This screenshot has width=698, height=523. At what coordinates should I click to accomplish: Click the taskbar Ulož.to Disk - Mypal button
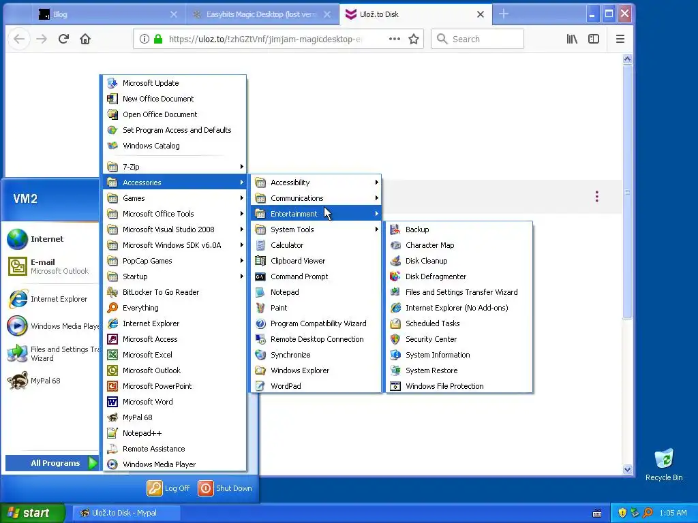point(126,513)
